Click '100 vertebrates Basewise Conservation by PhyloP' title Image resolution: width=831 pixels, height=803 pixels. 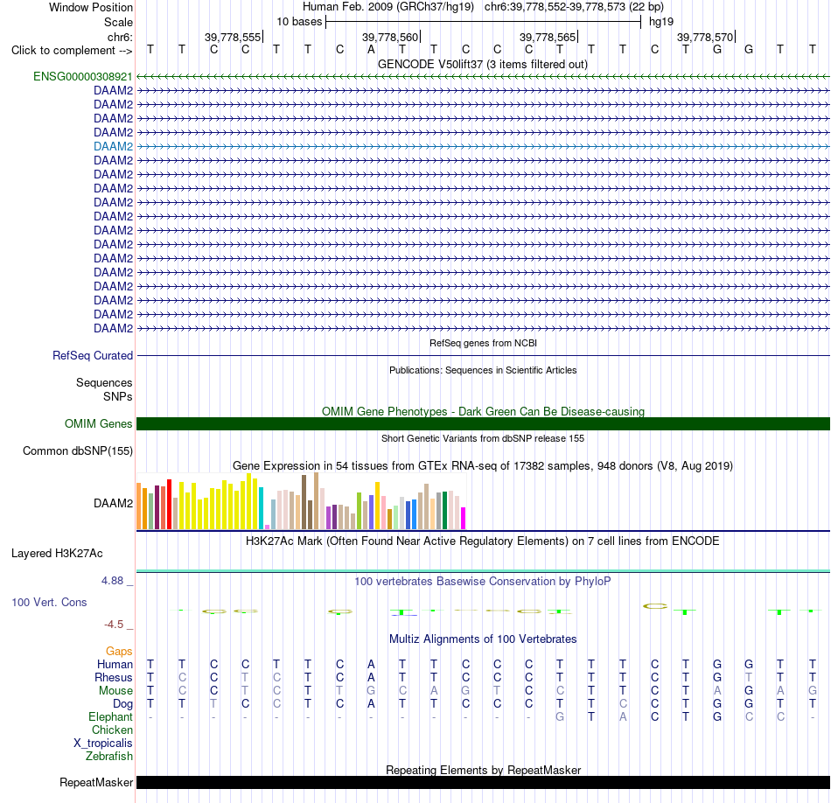[483, 582]
